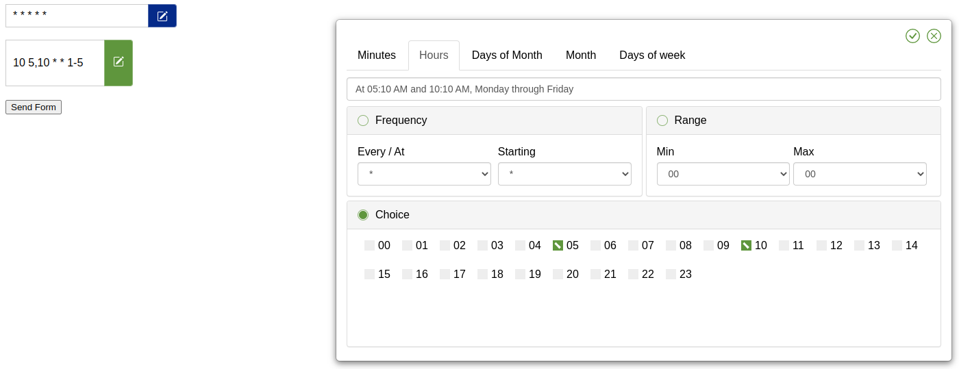Open the Starting dropdown
The width and height of the screenshot is (959, 369).
click(x=564, y=174)
